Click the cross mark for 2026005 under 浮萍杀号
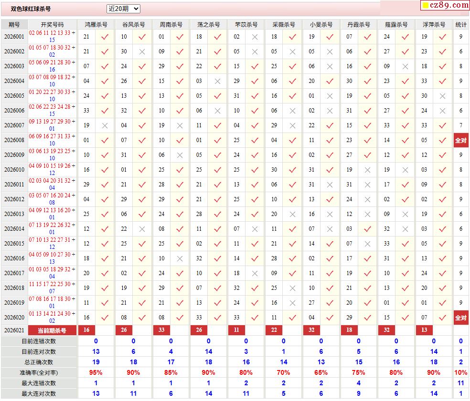Screen dimensions: 470x401 pyautogui.click(x=442, y=96)
